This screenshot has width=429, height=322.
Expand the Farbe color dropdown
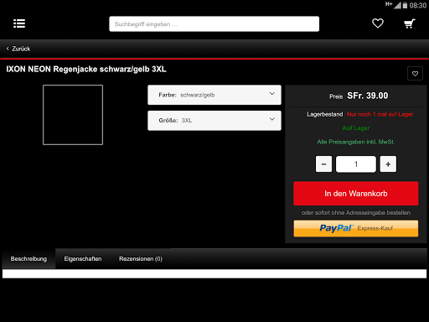pos(214,95)
